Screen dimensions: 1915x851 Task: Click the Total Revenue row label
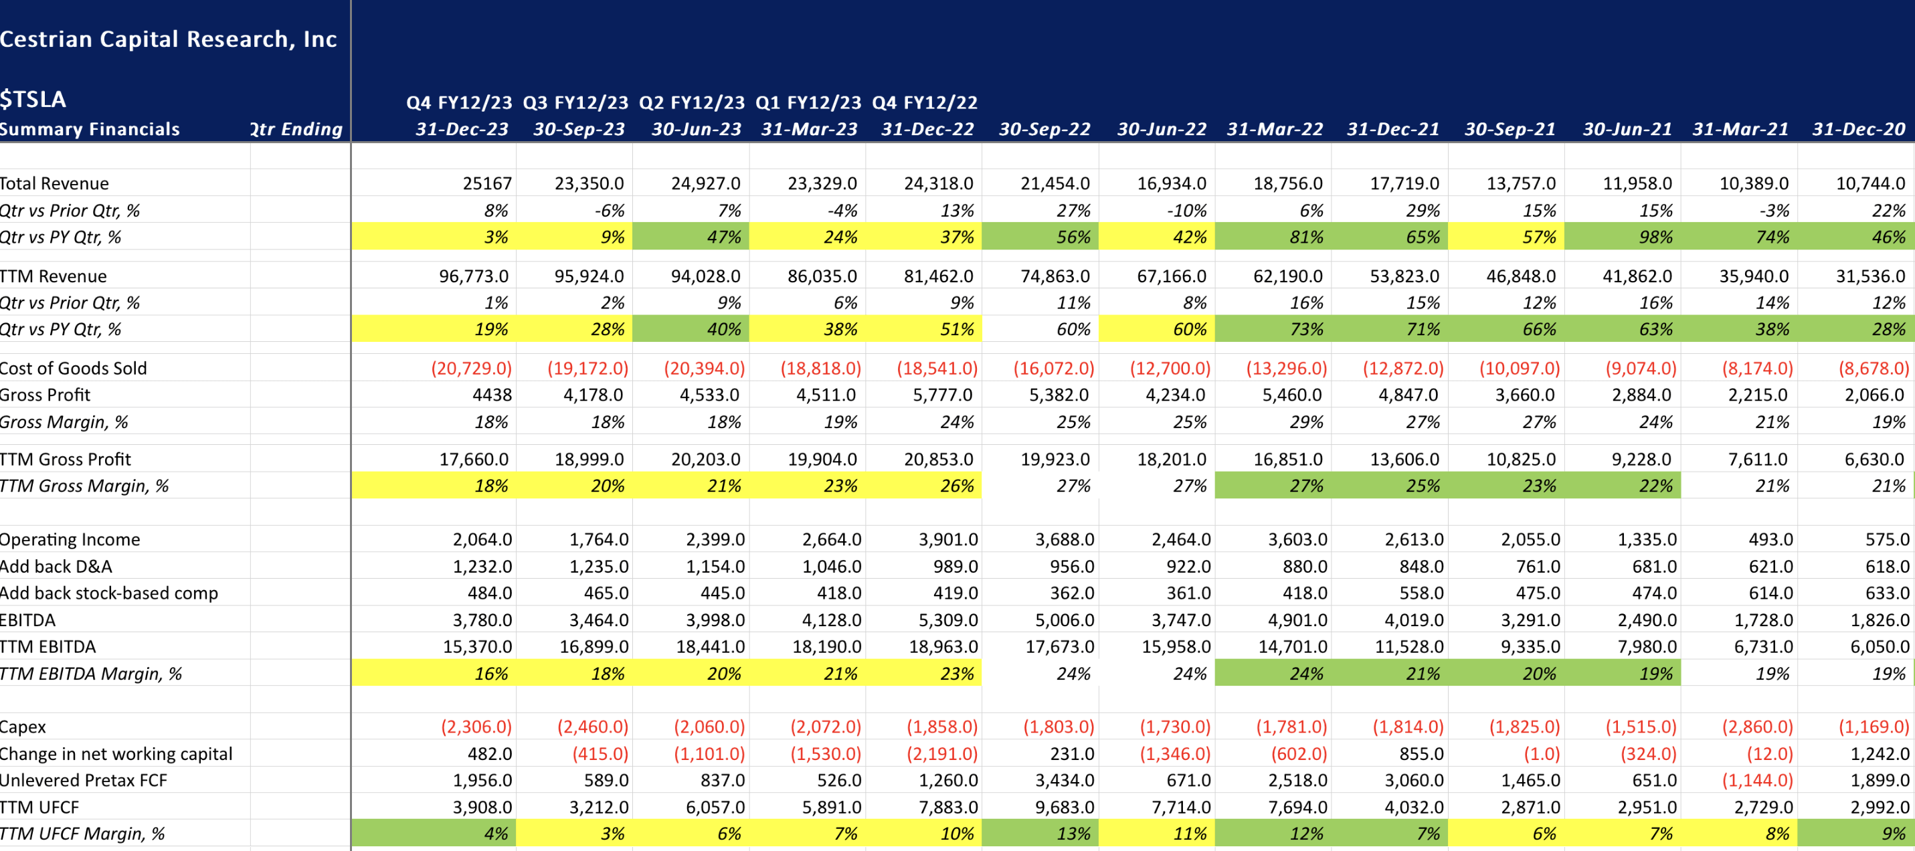[x=54, y=183]
